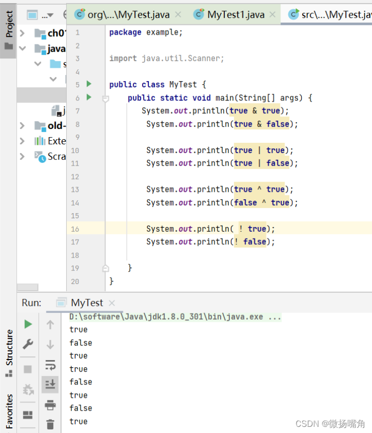Click line 16 println(! true) code

(210, 229)
